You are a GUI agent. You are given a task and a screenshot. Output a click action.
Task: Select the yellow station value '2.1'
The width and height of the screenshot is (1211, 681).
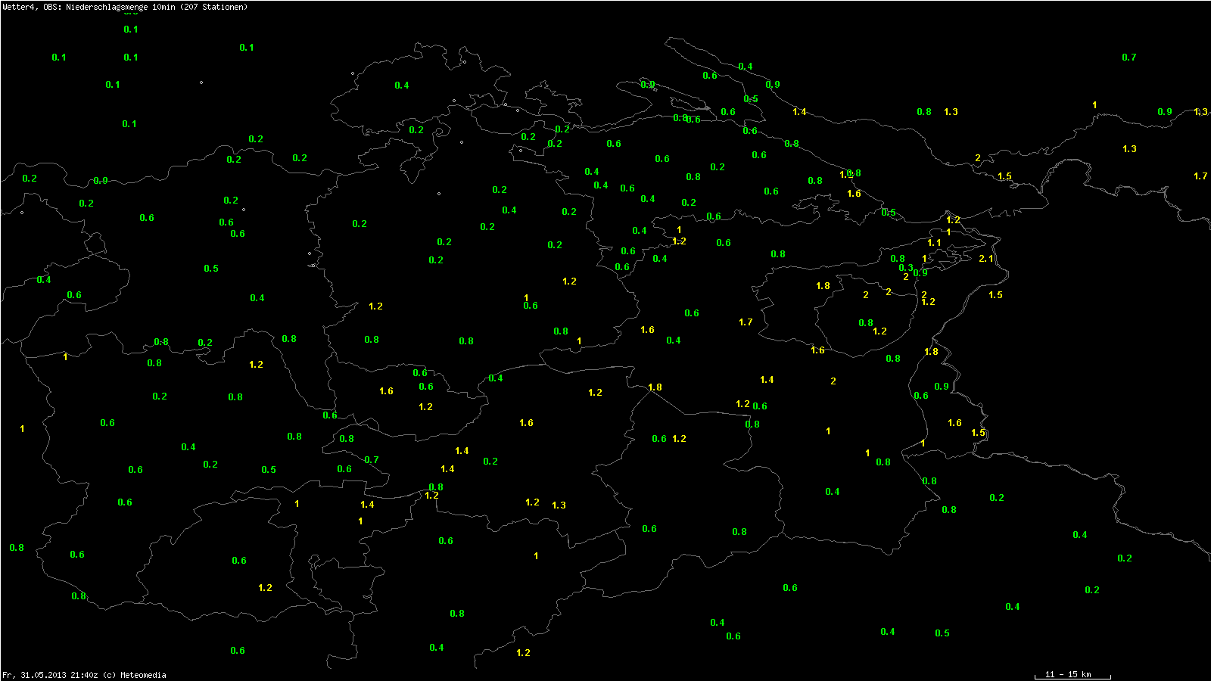point(985,259)
